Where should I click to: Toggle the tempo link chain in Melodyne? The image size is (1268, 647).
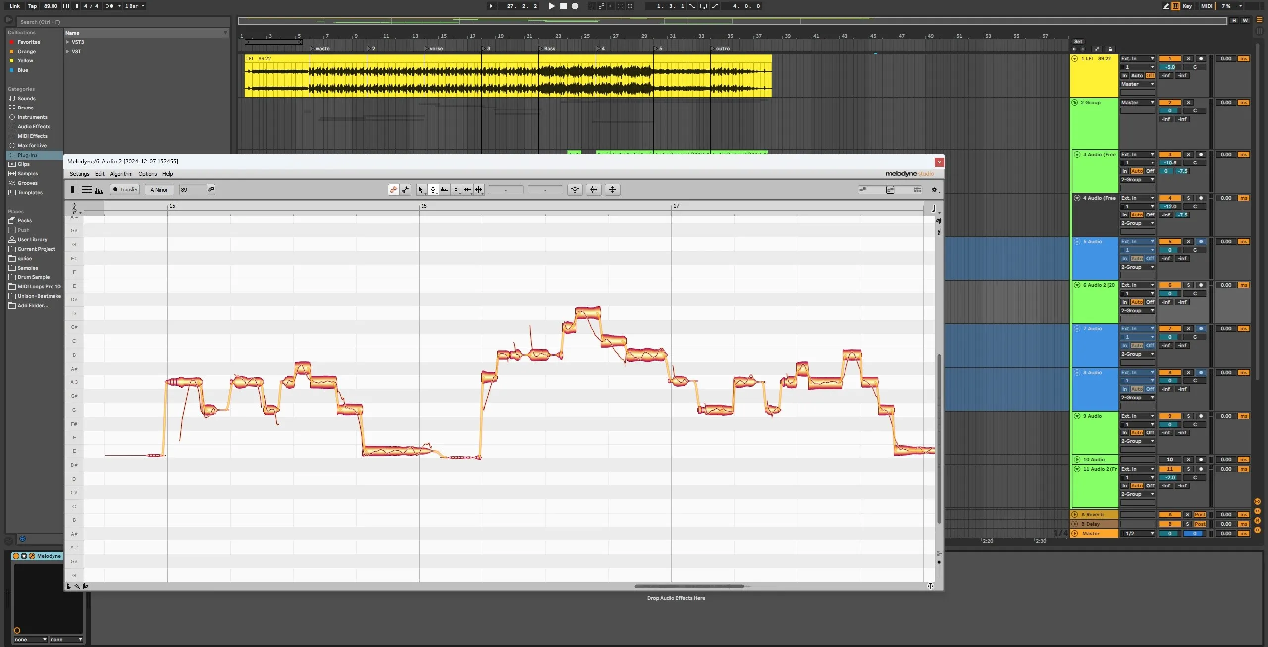click(x=211, y=190)
